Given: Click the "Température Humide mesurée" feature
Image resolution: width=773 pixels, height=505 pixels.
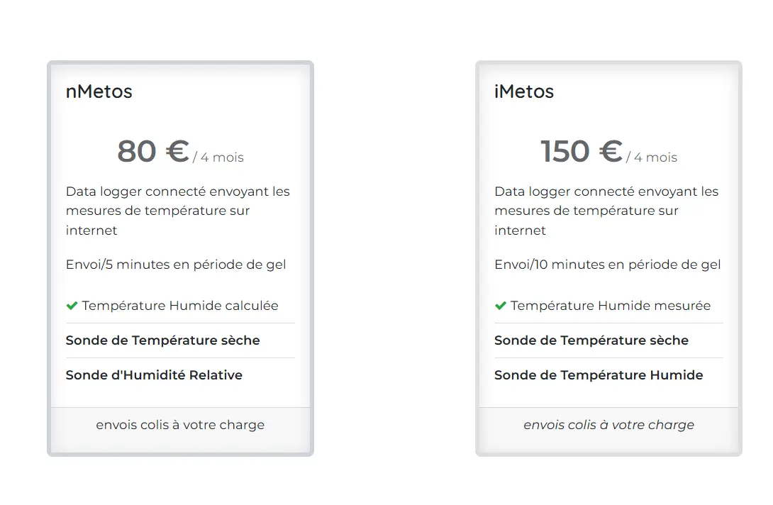Looking at the screenshot, I should click(610, 306).
